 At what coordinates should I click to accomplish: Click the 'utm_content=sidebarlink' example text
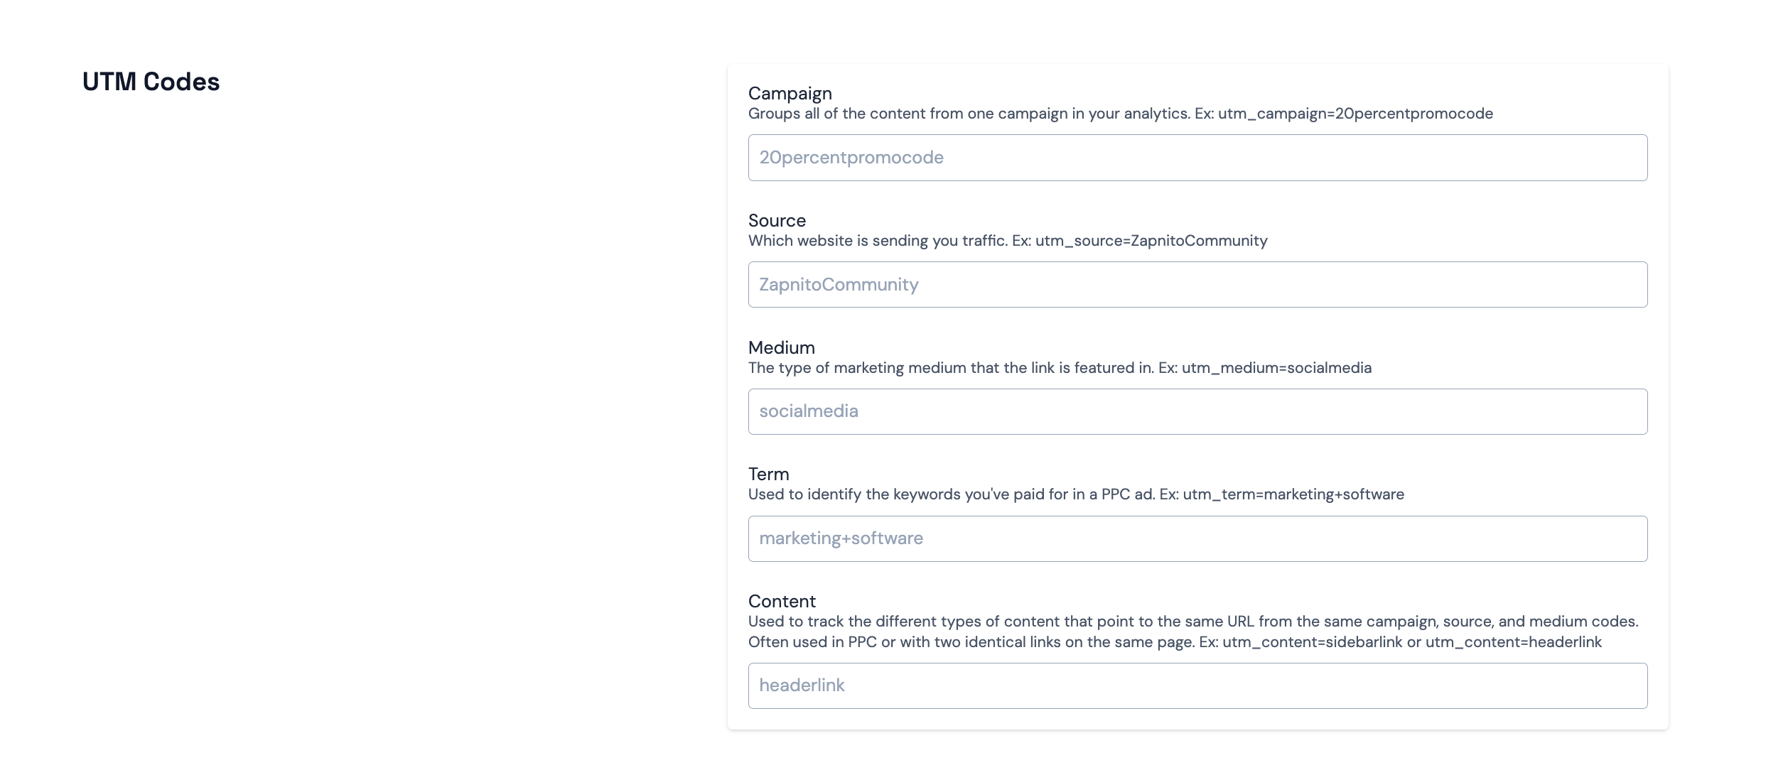pos(1312,642)
